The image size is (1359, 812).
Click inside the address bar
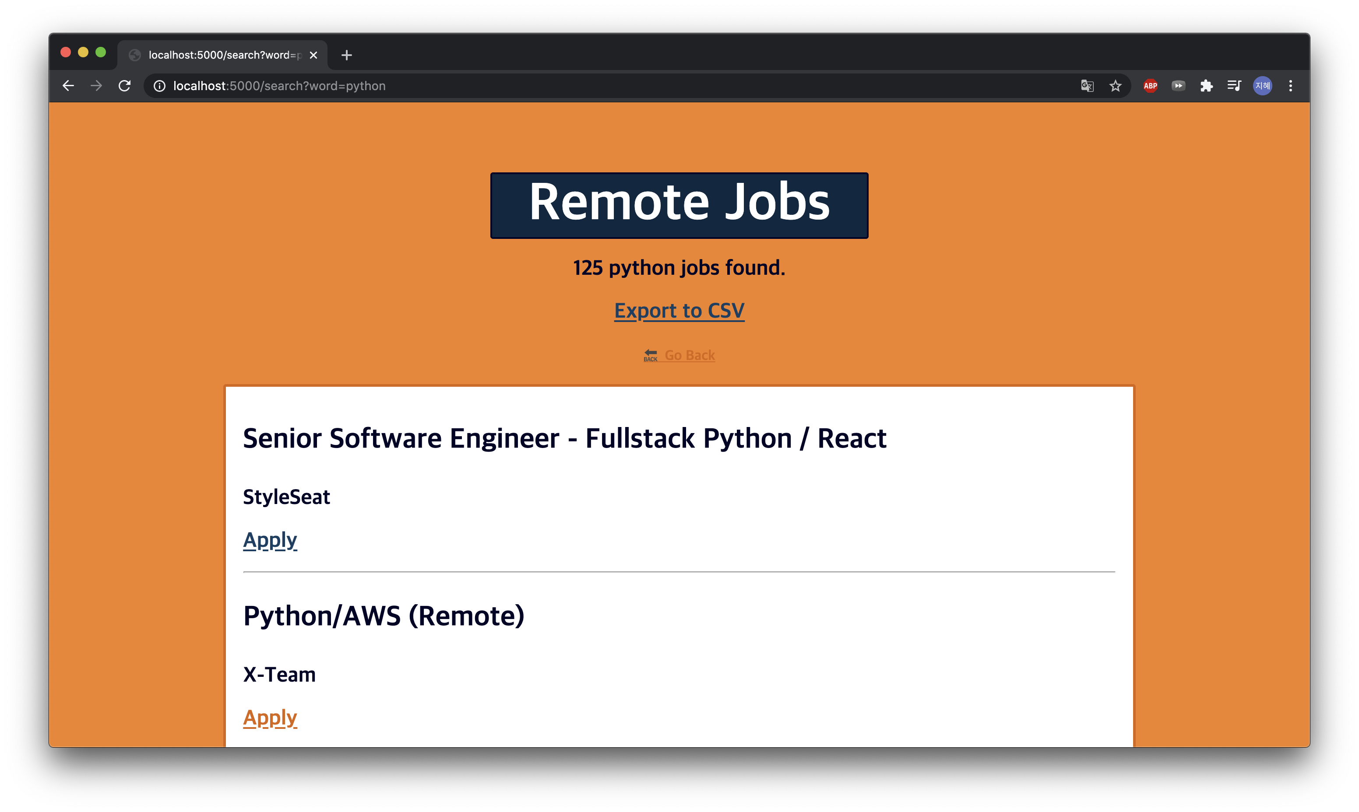click(383, 86)
